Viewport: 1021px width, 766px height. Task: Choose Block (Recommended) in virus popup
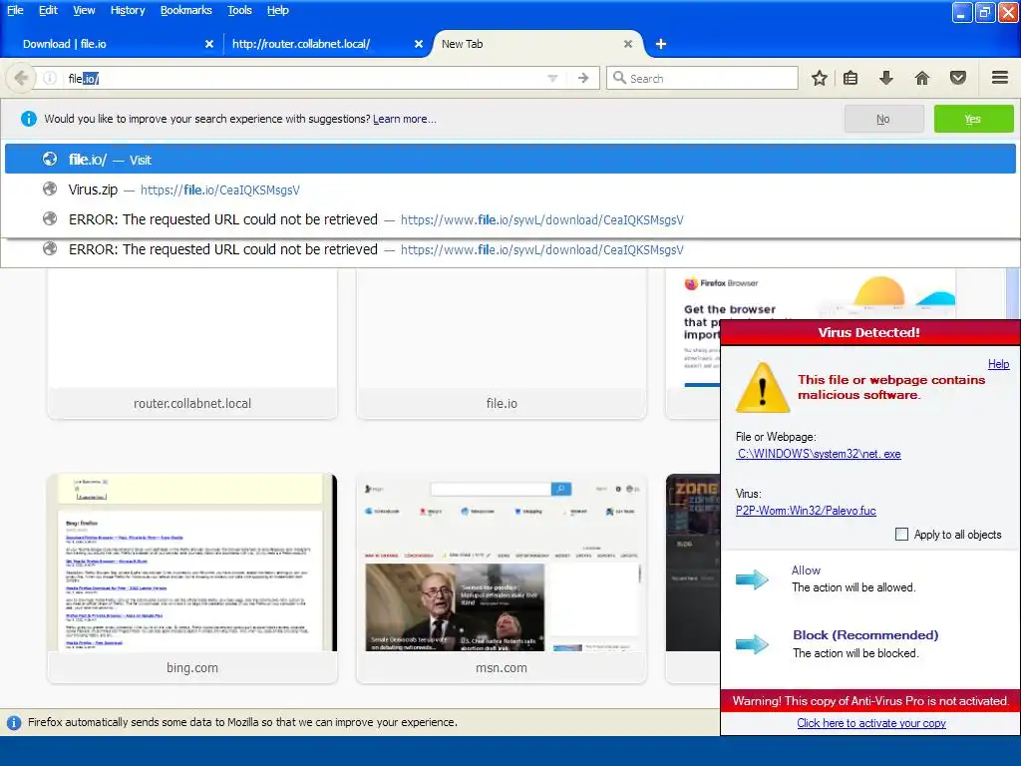pyautogui.click(x=865, y=635)
